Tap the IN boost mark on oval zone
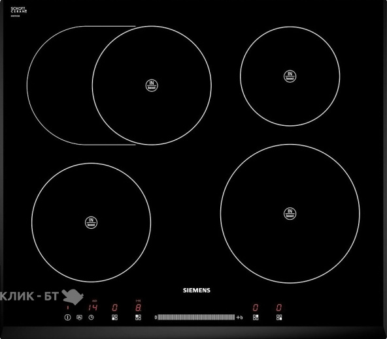387x339 pixels. tap(152, 85)
